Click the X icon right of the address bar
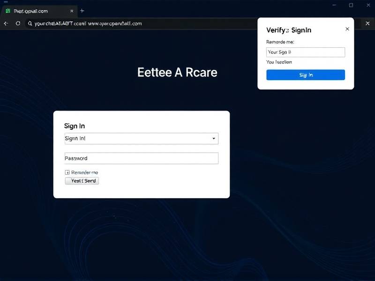 (x=367, y=23)
